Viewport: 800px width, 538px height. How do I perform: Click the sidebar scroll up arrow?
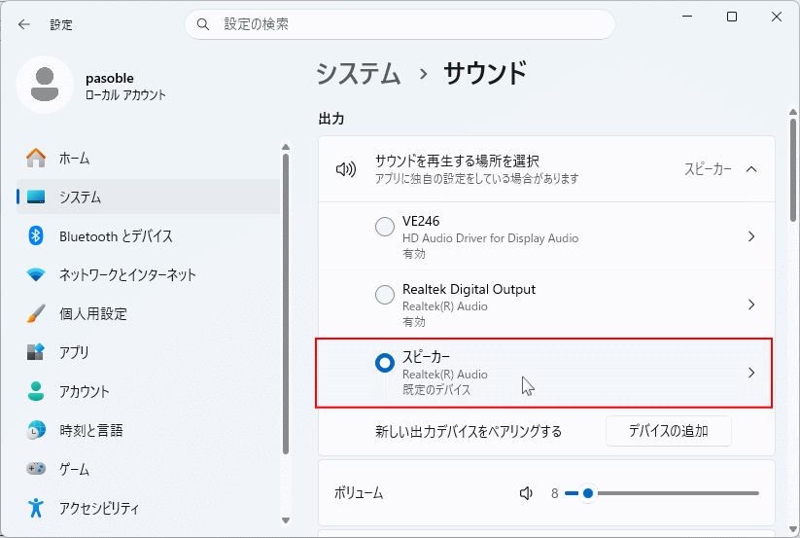coord(286,147)
